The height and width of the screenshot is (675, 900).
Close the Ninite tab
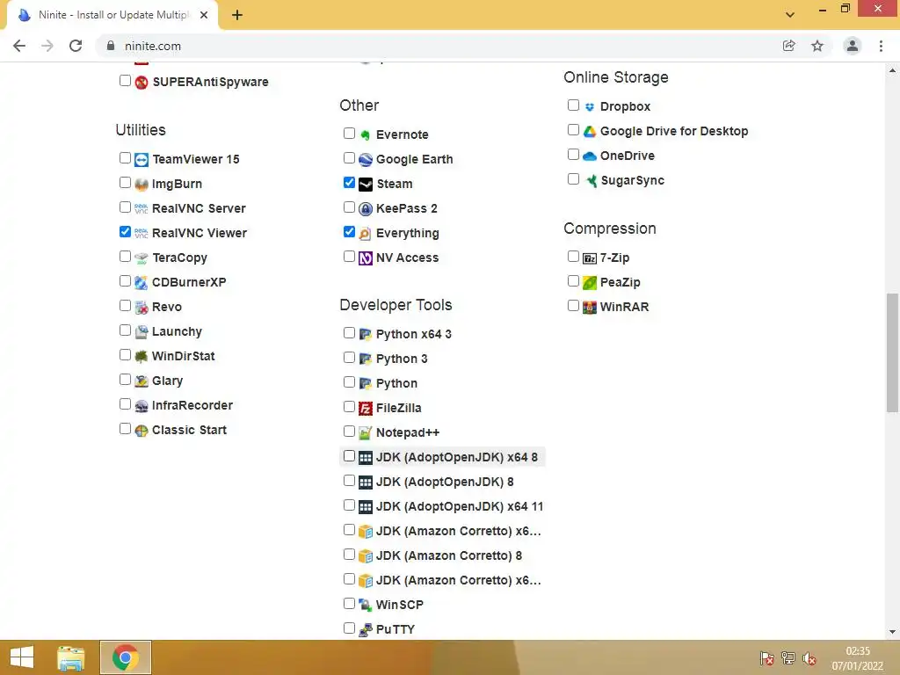click(204, 15)
